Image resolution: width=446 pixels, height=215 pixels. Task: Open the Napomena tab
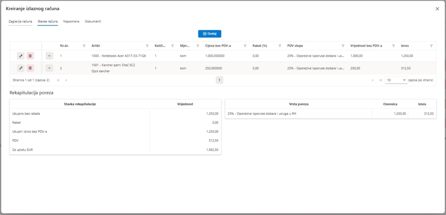[71, 21]
